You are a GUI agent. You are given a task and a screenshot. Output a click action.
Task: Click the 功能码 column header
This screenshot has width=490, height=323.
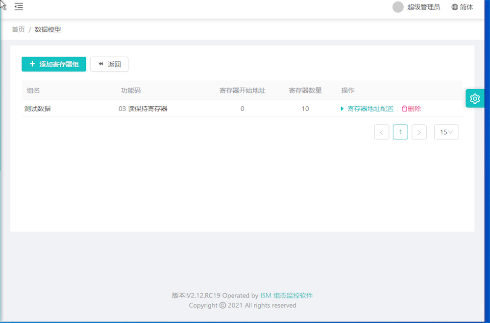(131, 91)
